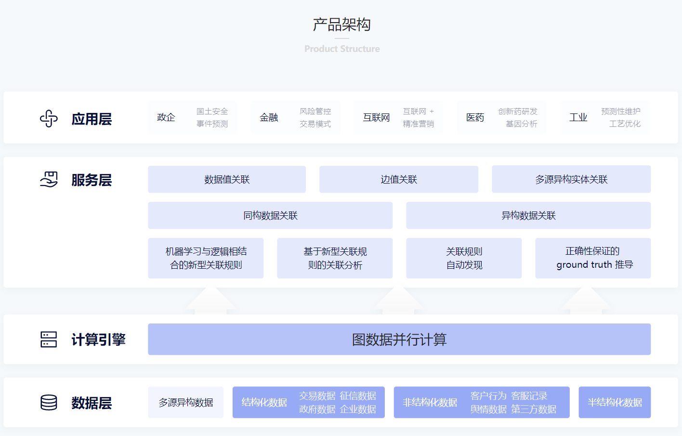
Task: Click the 政府数据 text
Action: pos(317,409)
